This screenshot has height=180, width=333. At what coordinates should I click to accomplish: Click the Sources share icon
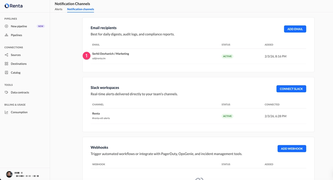click(6, 55)
